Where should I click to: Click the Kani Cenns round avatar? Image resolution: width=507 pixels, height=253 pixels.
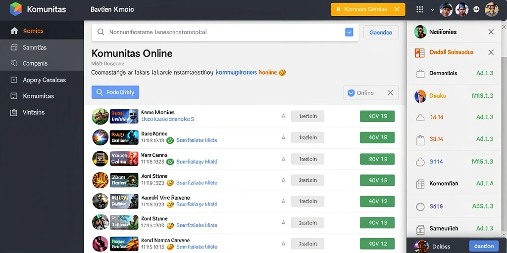(100, 159)
